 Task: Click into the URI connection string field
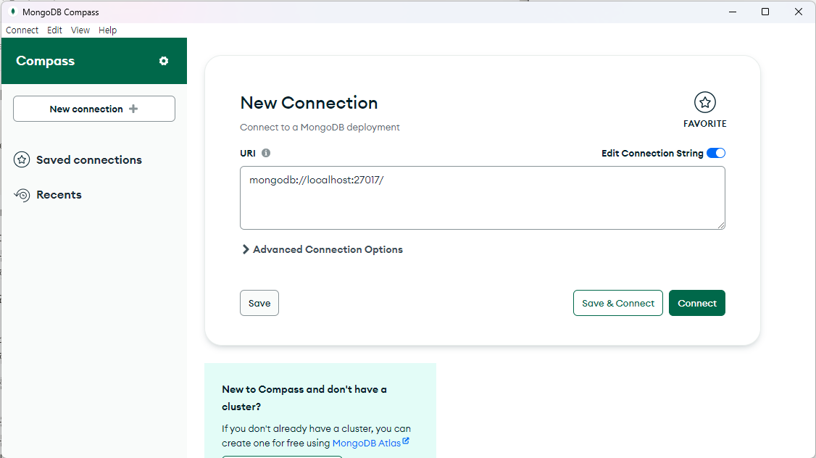(x=483, y=198)
